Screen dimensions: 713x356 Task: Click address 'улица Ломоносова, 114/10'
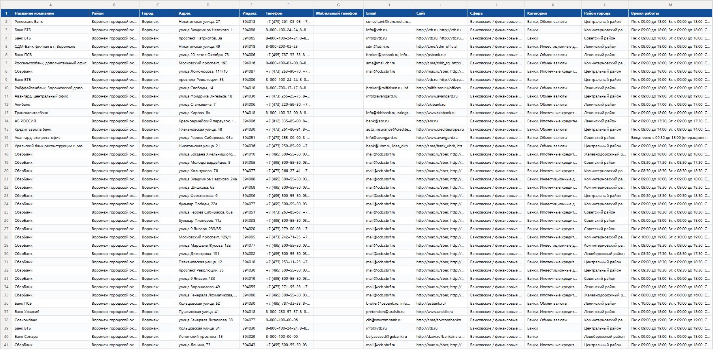tap(208, 71)
